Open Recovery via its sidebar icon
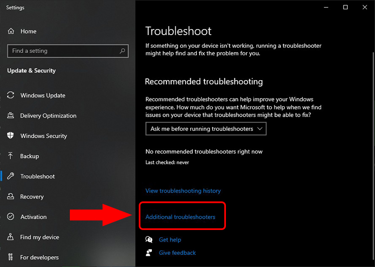Viewport: 375px width, 267px height. 10,196
